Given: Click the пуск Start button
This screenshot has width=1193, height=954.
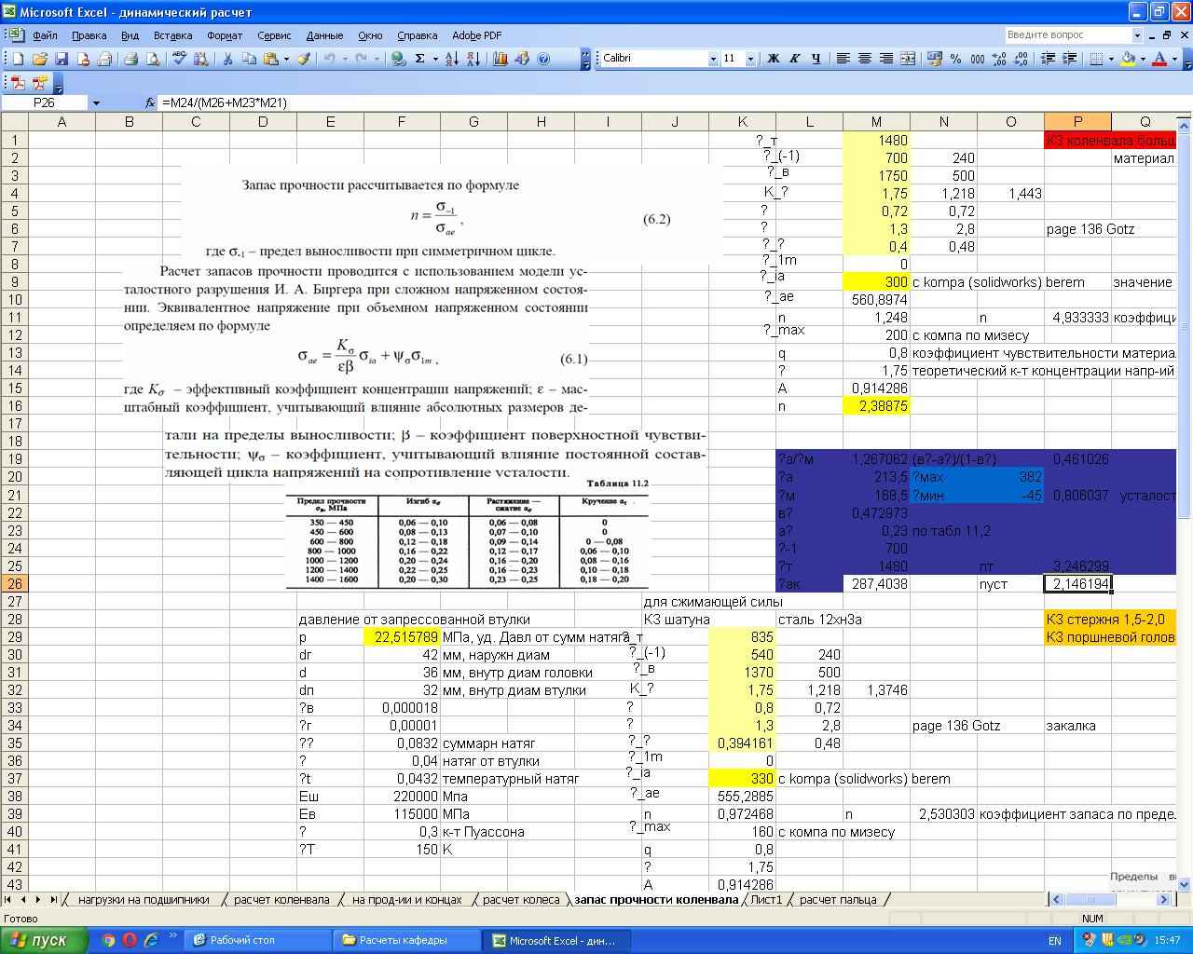Looking at the screenshot, I should [x=44, y=940].
